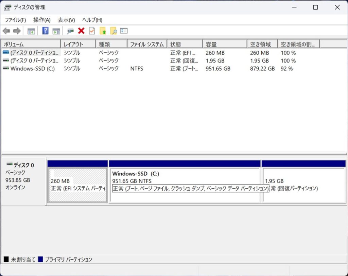Screen dimensions: 348x276
Task: Maximize the ディスクの管理 window
Action: tap(315, 7)
